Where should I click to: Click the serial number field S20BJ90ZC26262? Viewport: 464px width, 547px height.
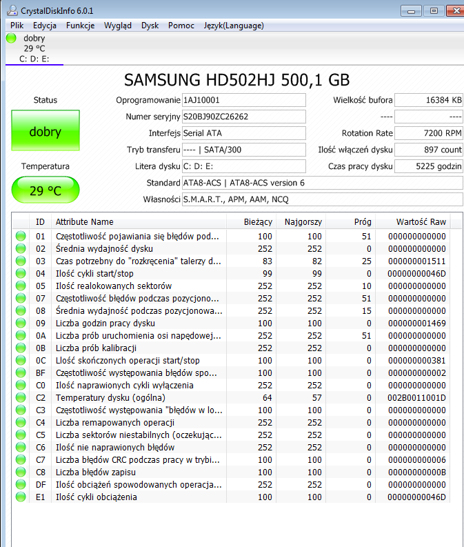tap(243, 117)
